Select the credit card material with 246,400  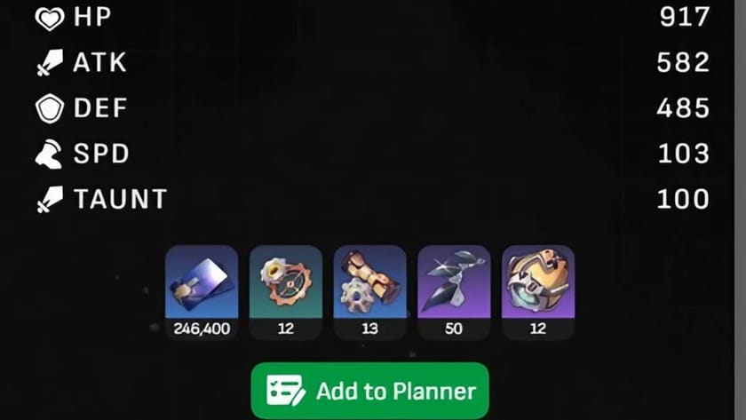(202, 291)
